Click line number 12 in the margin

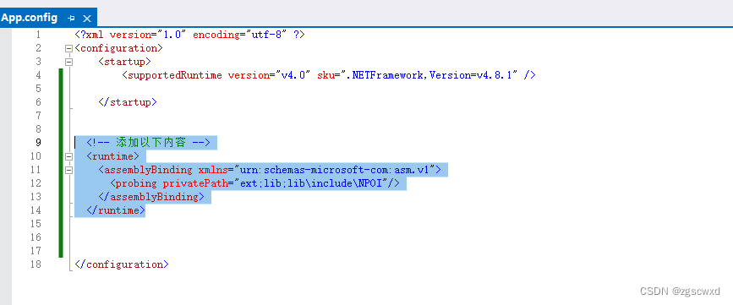click(x=36, y=183)
